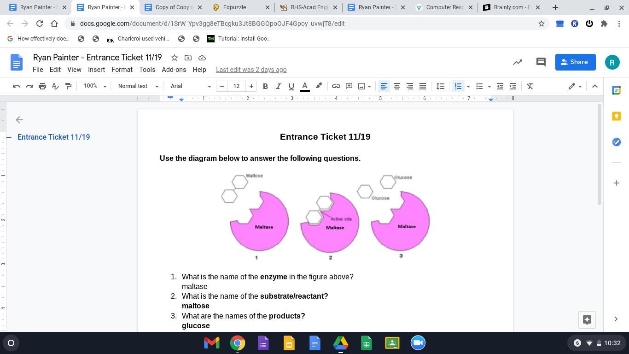Open Google Keep side panel
This screenshot has height=354, width=629.
[617, 116]
